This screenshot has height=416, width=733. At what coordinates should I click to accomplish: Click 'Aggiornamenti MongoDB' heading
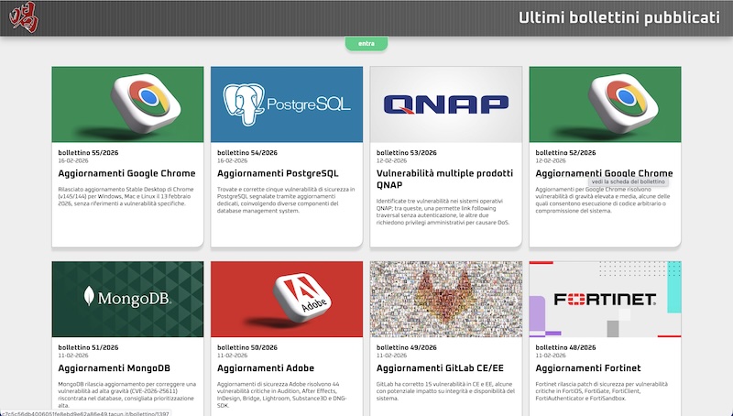[111, 367]
